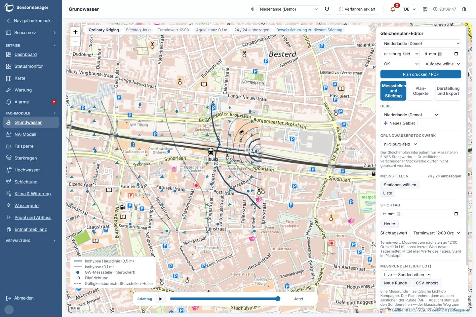The height and width of the screenshot is (317, 476).
Task: Expand the VERWALTUNG section
Action: point(31,241)
